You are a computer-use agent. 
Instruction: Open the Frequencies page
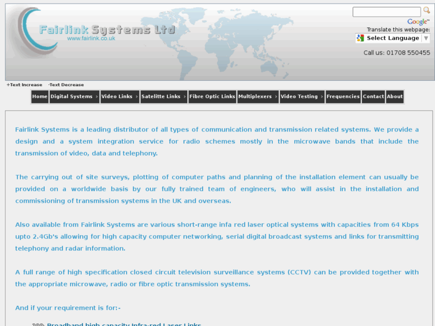(343, 96)
